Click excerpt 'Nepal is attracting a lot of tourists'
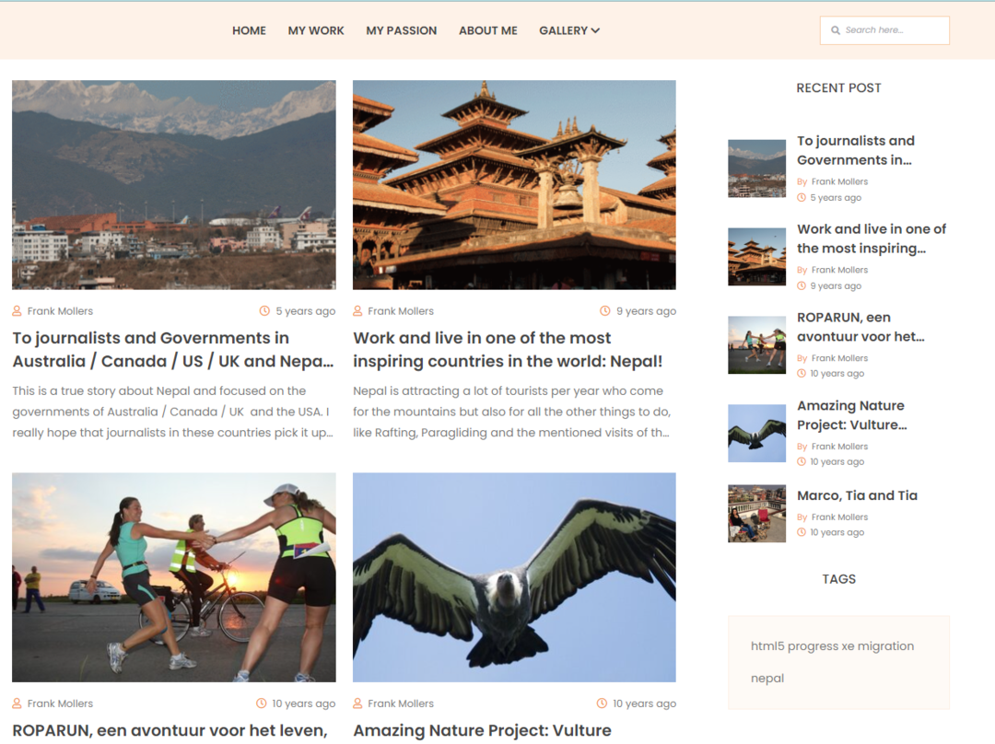Viewport: 995px width, 744px height. pyautogui.click(x=511, y=412)
